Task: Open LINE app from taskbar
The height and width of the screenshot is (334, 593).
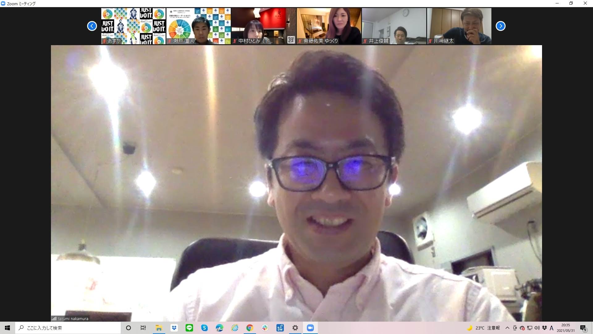Action: pyautogui.click(x=189, y=328)
